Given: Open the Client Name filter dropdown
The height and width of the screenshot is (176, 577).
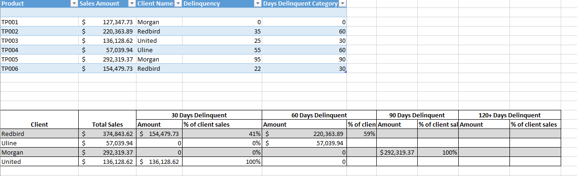Looking at the screenshot, I should coord(177,4).
